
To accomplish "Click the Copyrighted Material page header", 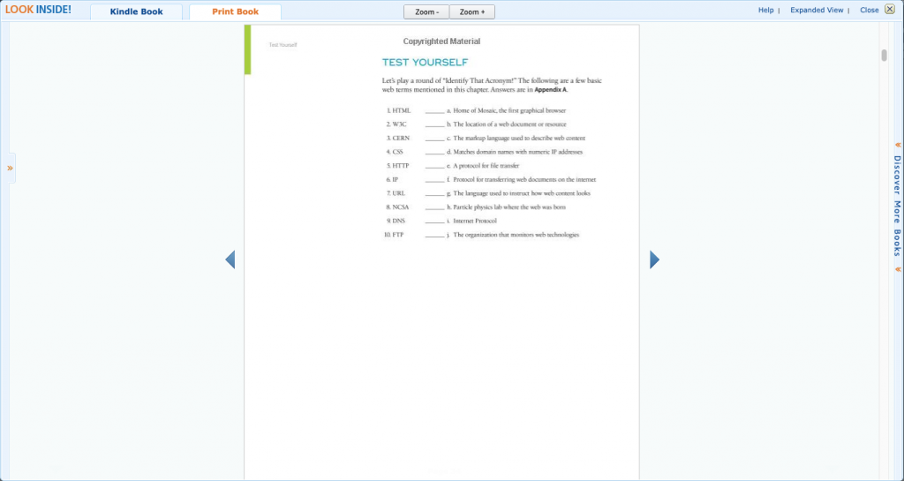I will pos(441,41).
